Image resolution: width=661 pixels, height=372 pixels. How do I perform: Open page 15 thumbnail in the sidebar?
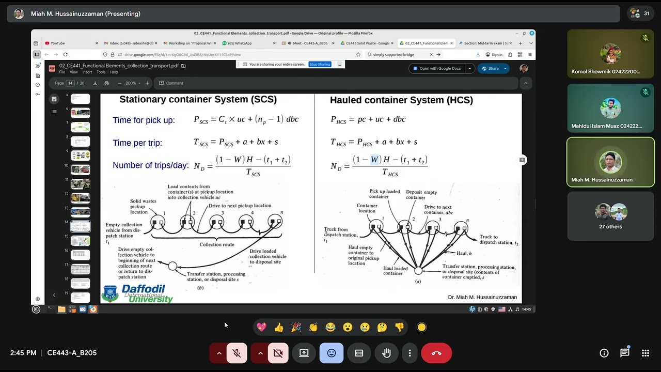pos(81,240)
